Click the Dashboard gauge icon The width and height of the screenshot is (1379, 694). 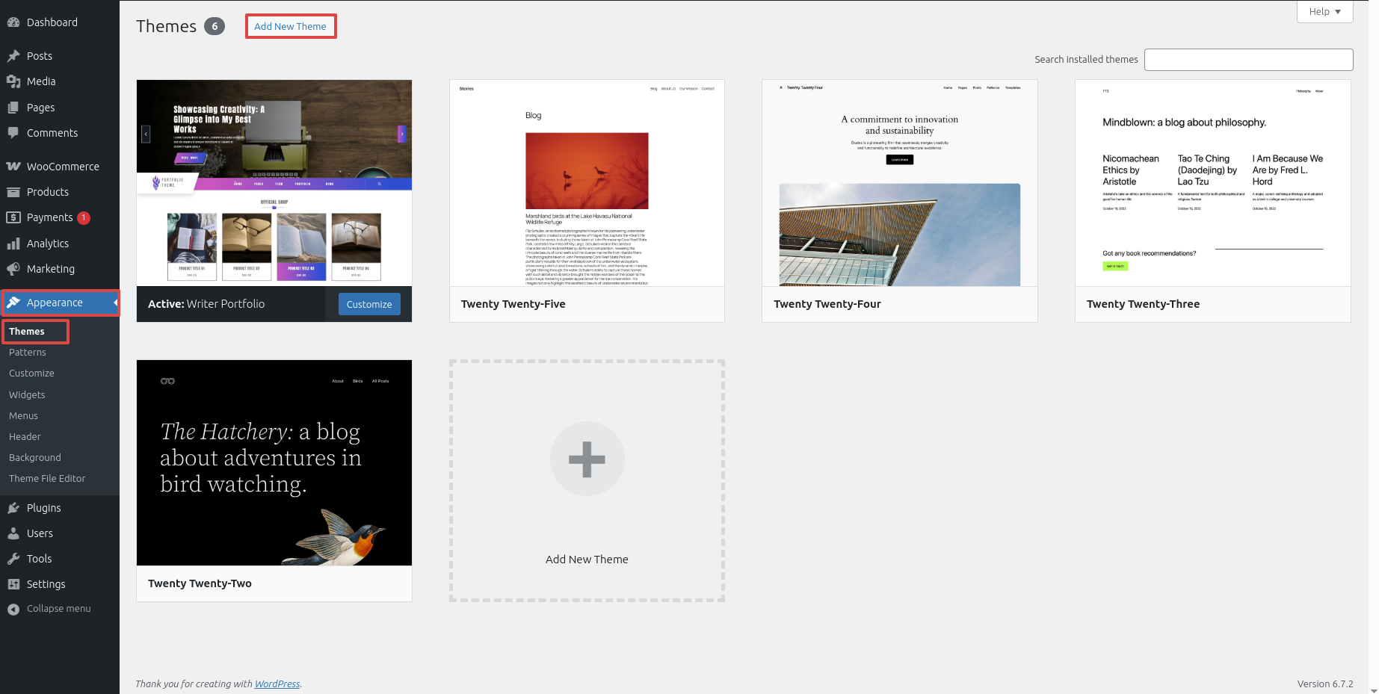pyautogui.click(x=13, y=22)
